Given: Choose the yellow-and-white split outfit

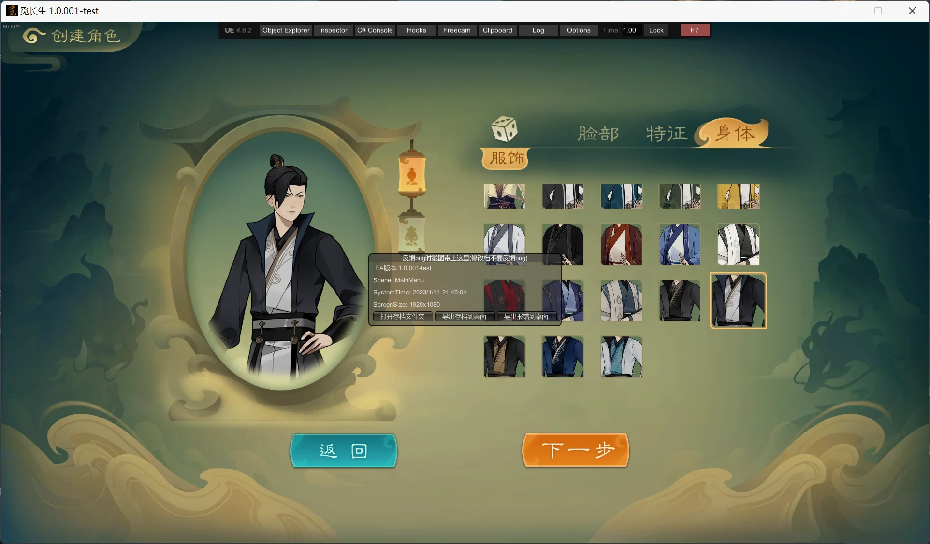Looking at the screenshot, I should pos(738,196).
